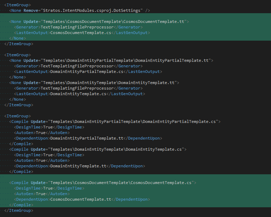Click the Templates\DomainEntityTemplate\DomainEntityTemplate.tt path string
271x217 pixels.
click(x=109, y=83)
